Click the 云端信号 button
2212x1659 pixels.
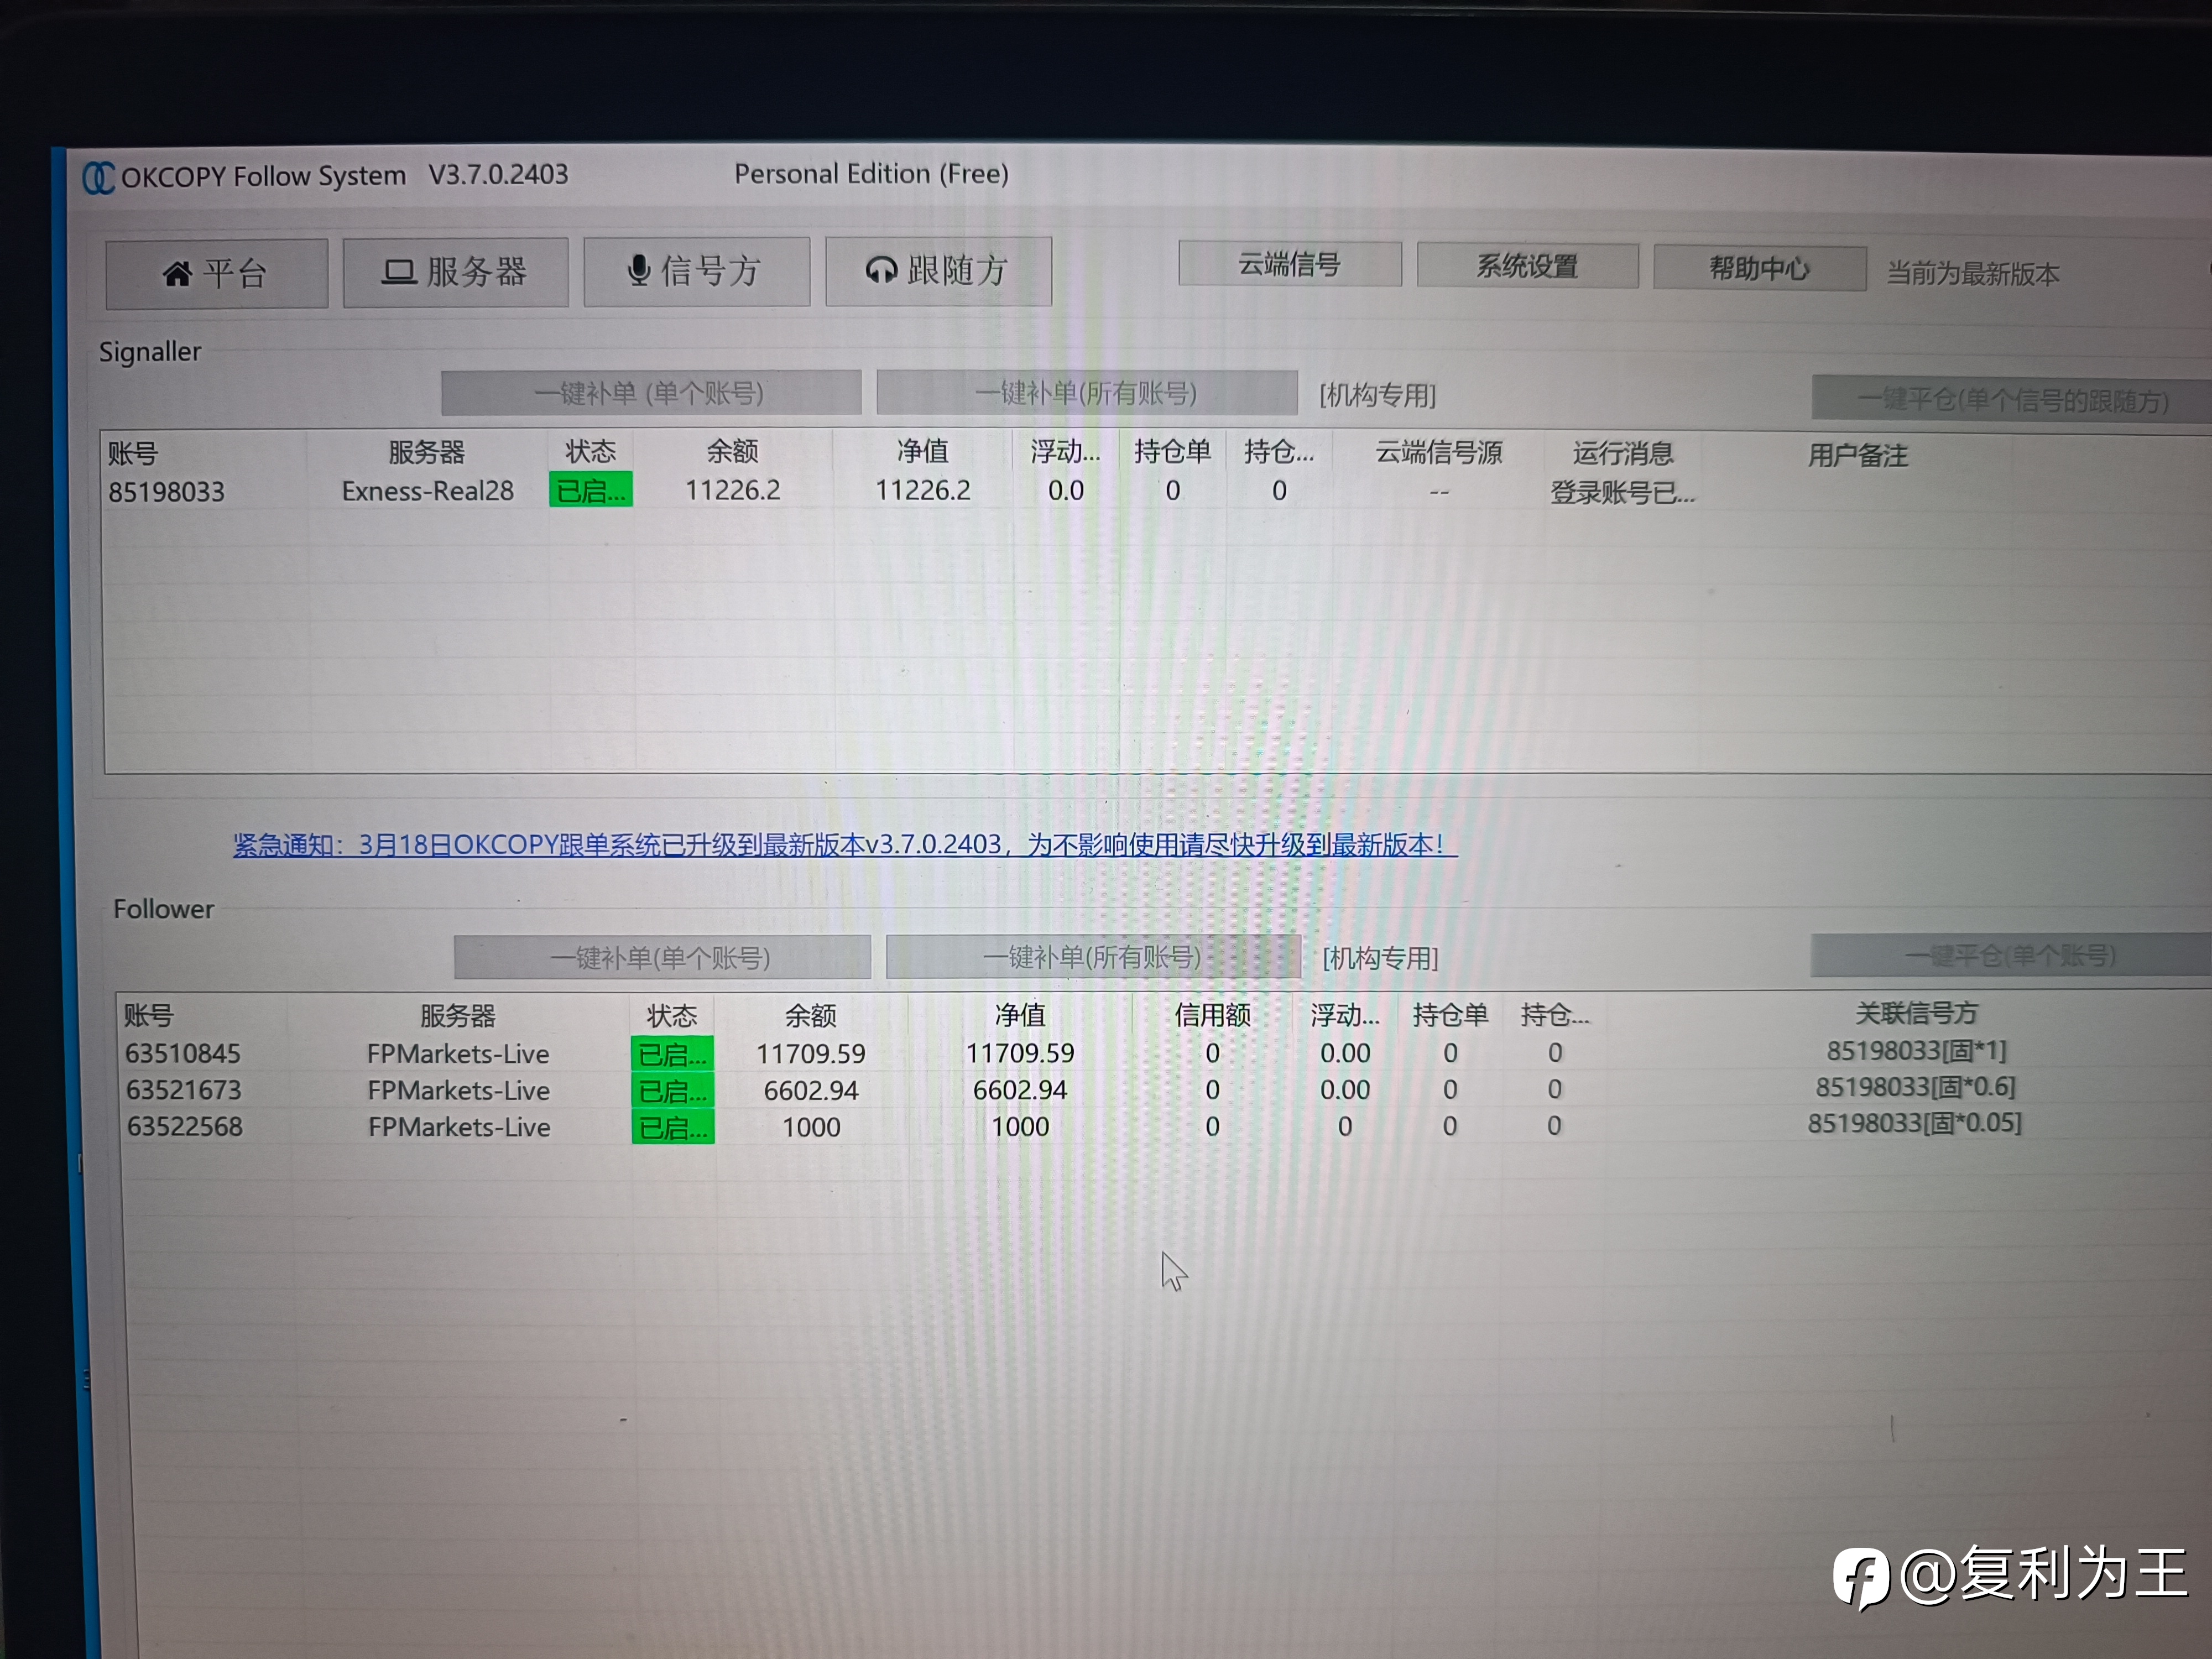1289,265
